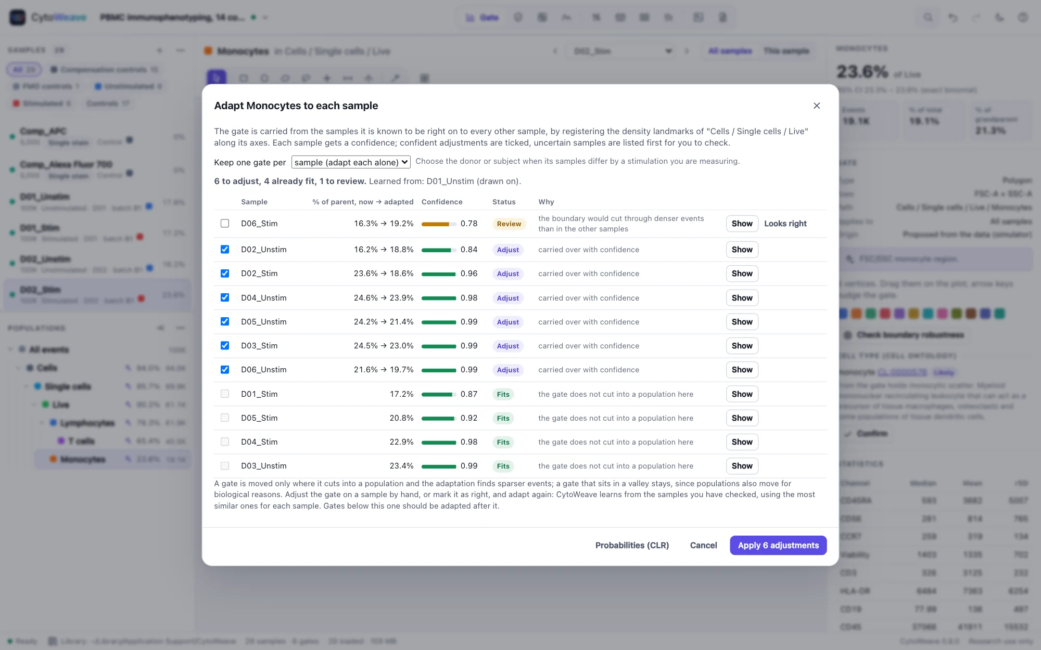Choose the pink color swatch in the gate panel

point(942,314)
